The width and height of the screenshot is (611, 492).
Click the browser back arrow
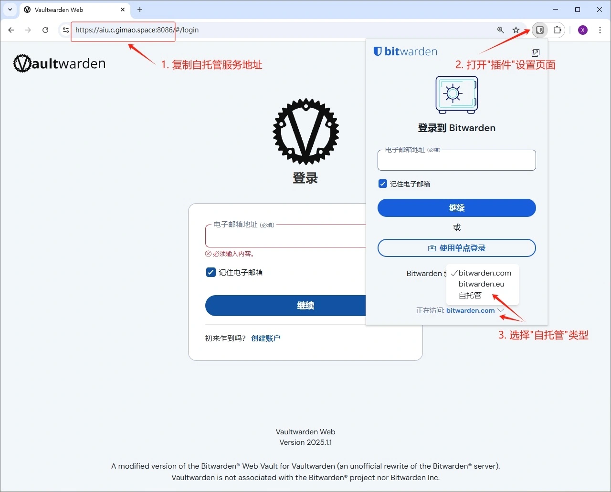click(x=11, y=30)
